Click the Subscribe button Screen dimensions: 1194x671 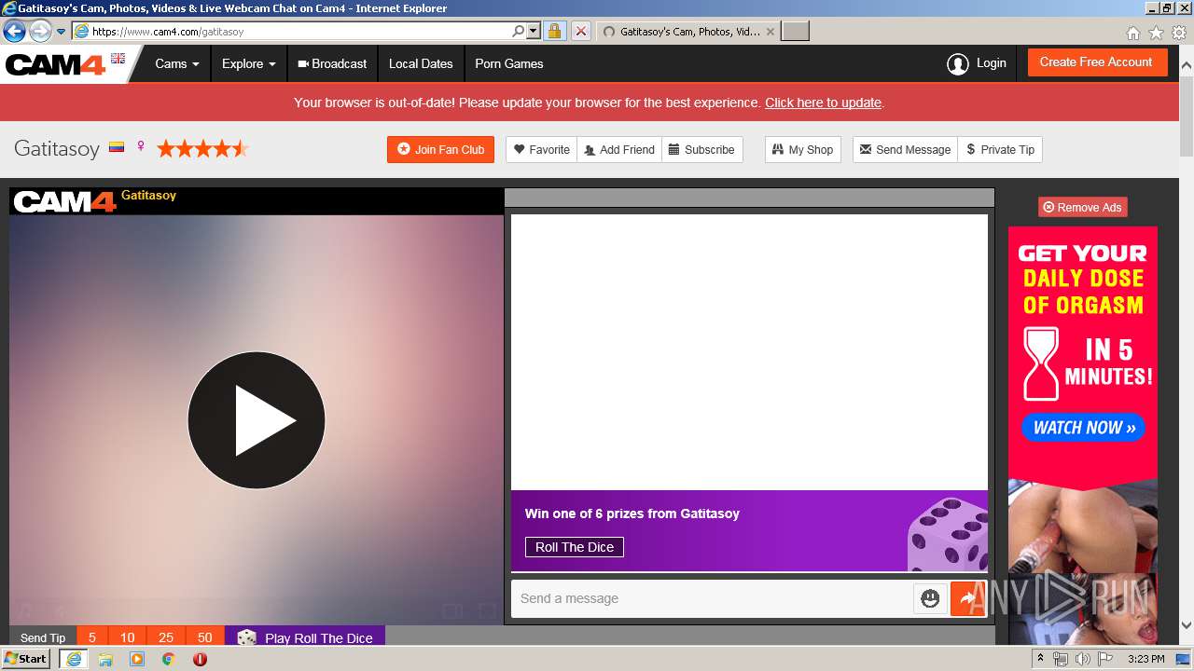tap(701, 149)
